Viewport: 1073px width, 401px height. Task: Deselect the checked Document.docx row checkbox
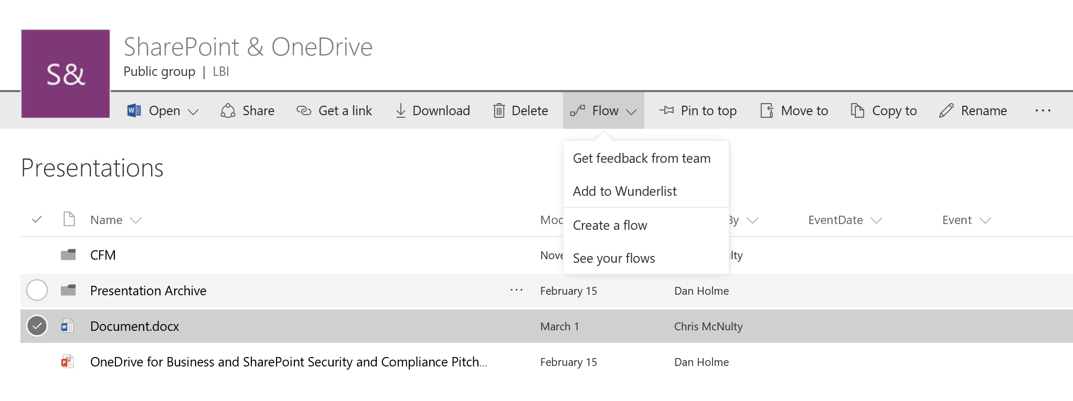pyautogui.click(x=37, y=326)
